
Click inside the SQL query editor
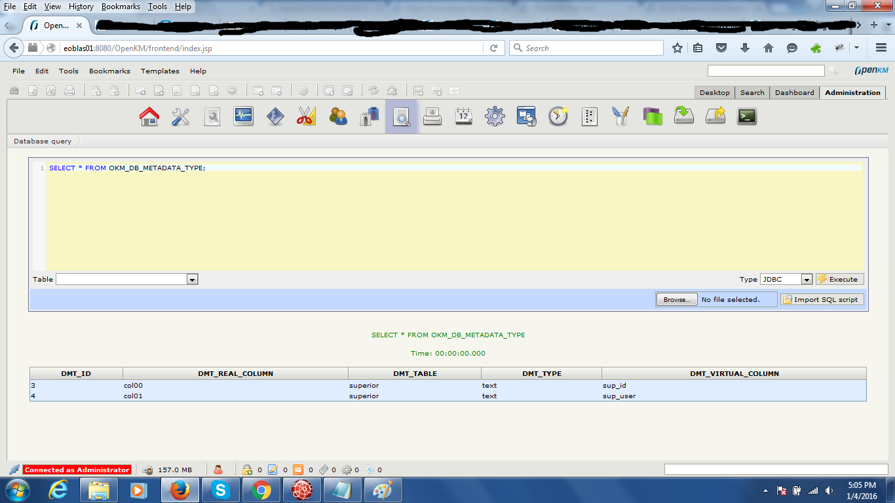tap(452, 216)
